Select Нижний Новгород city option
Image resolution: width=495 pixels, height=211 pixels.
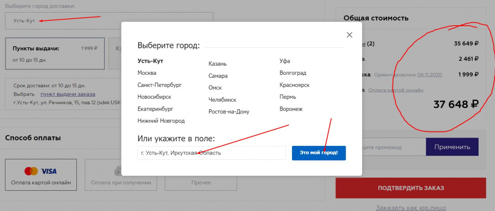(x=161, y=121)
